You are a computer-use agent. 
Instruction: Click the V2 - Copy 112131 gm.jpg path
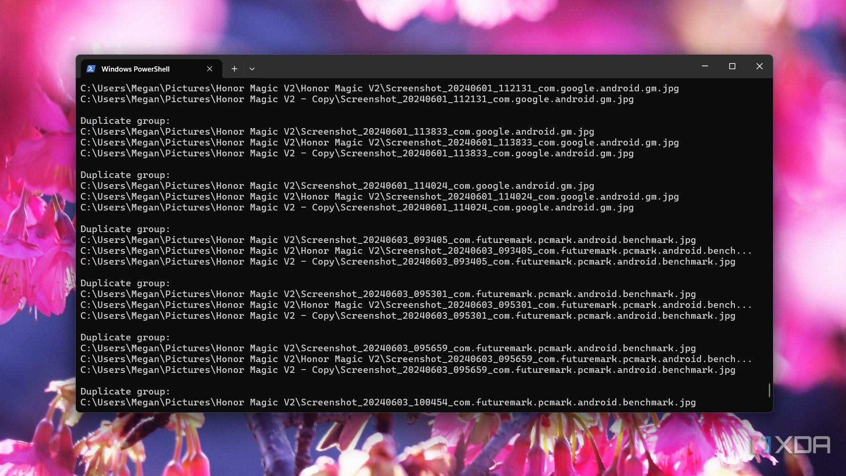pos(357,99)
